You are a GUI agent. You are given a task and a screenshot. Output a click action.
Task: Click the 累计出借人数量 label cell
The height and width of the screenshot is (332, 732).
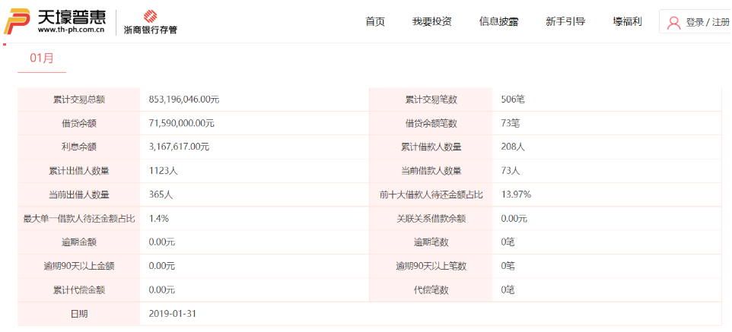pyautogui.click(x=79, y=171)
